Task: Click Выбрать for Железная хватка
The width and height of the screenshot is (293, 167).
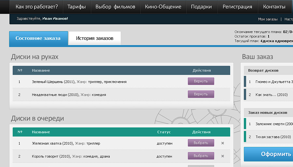Action: [x=201, y=143]
